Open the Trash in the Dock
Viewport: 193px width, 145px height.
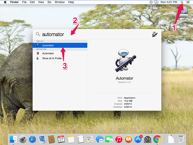(181, 139)
